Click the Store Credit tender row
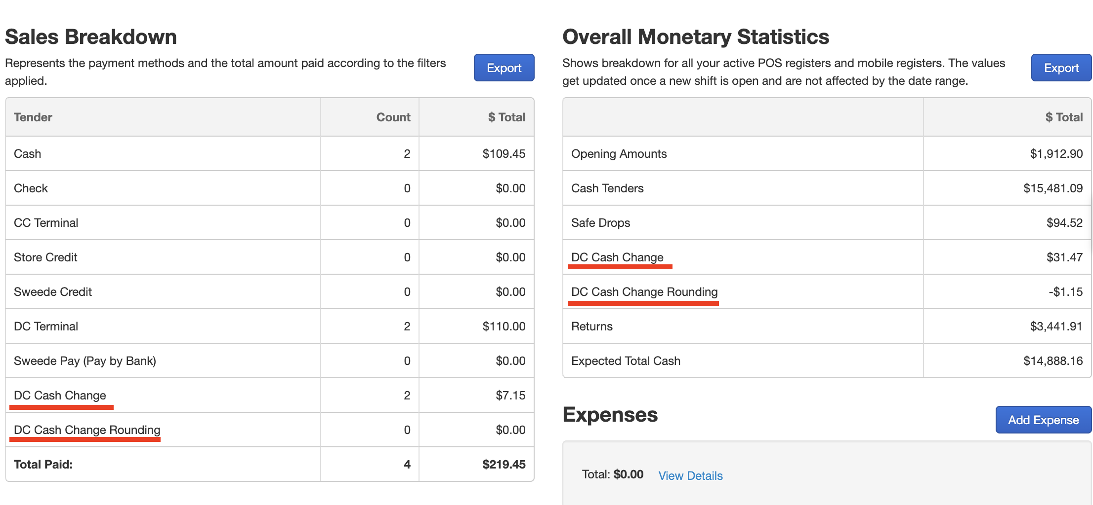Image resolution: width=1093 pixels, height=505 pixels. tap(270, 257)
